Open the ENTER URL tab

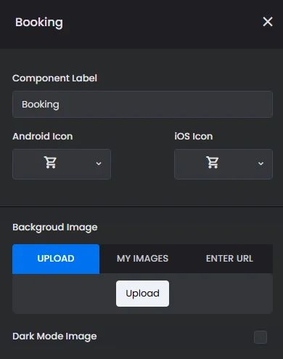pos(229,259)
